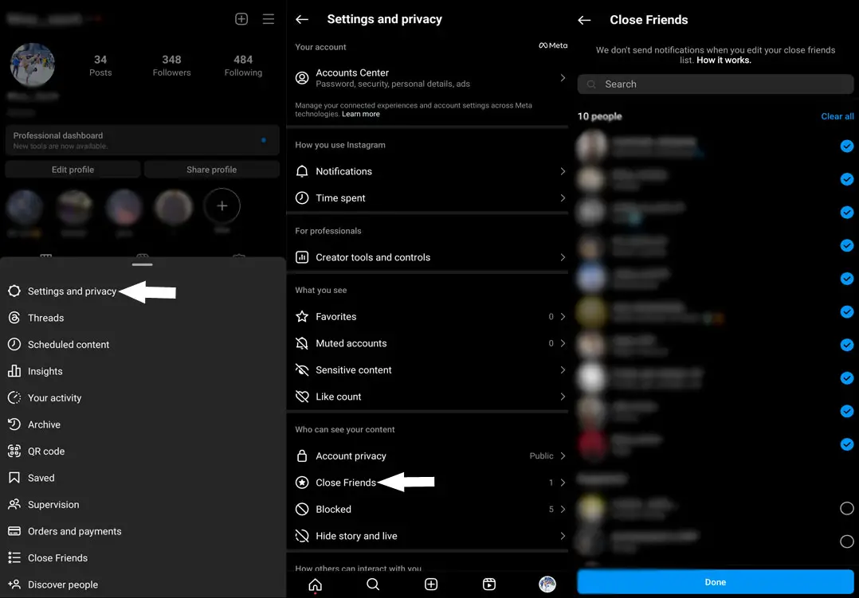Click the Saved bookmark icon

pyautogui.click(x=14, y=478)
